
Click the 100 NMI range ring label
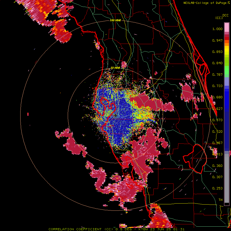pos(115,20)
